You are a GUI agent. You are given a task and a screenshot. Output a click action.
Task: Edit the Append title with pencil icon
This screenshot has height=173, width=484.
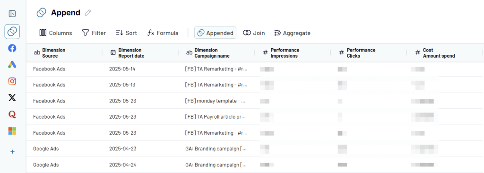pos(88,13)
